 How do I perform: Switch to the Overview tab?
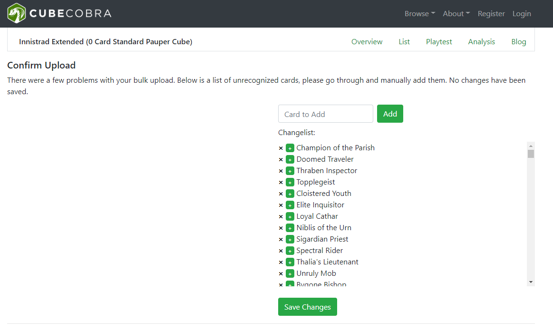[x=367, y=42]
